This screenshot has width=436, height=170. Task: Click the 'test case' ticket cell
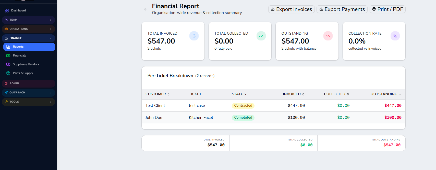[x=197, y=106]
